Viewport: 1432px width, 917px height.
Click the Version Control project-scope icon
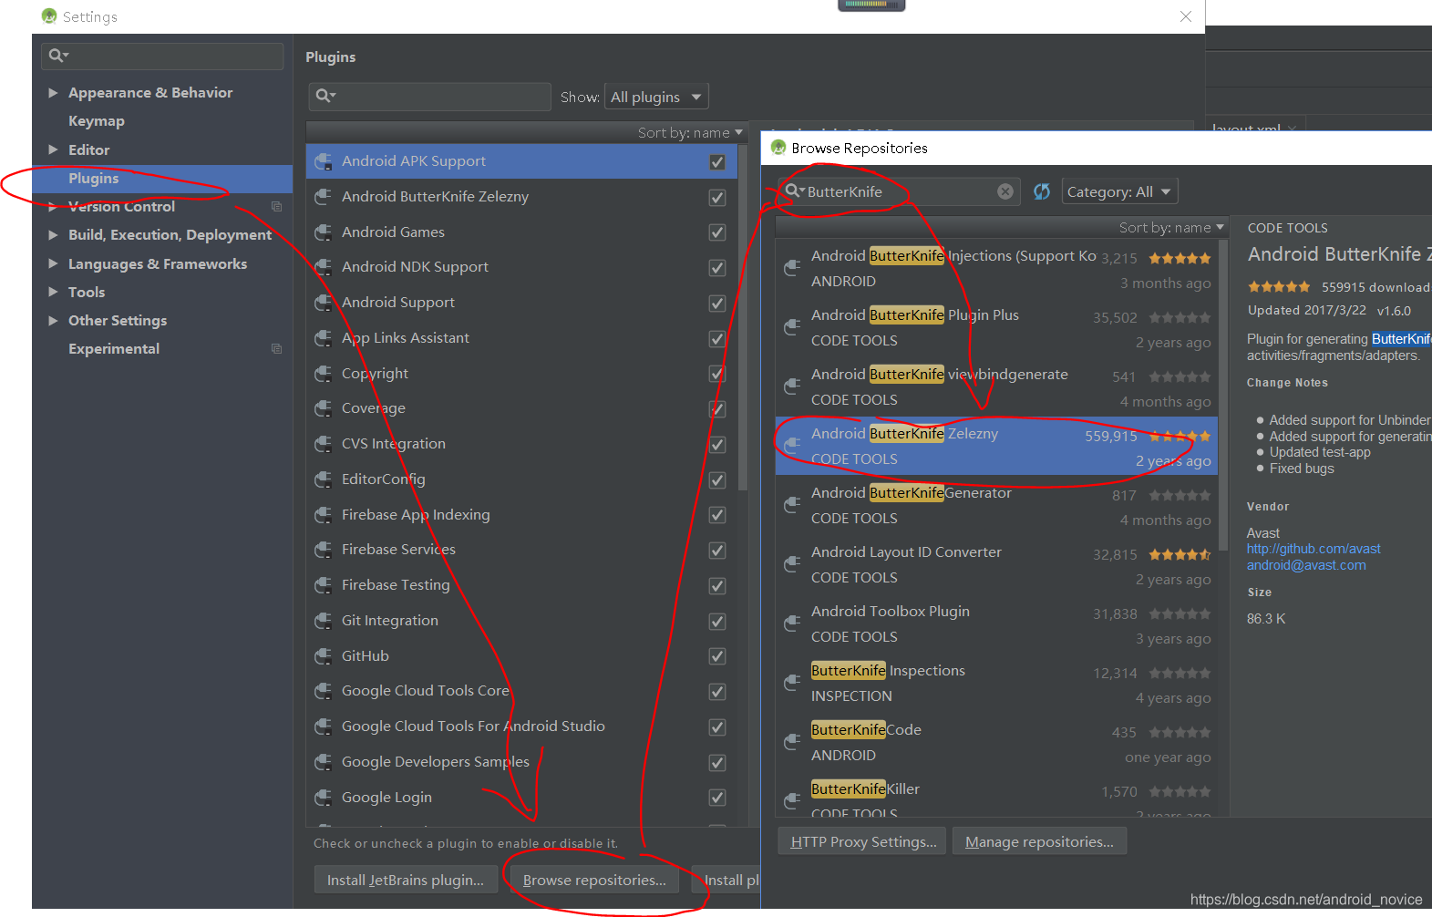click(276, 207)
